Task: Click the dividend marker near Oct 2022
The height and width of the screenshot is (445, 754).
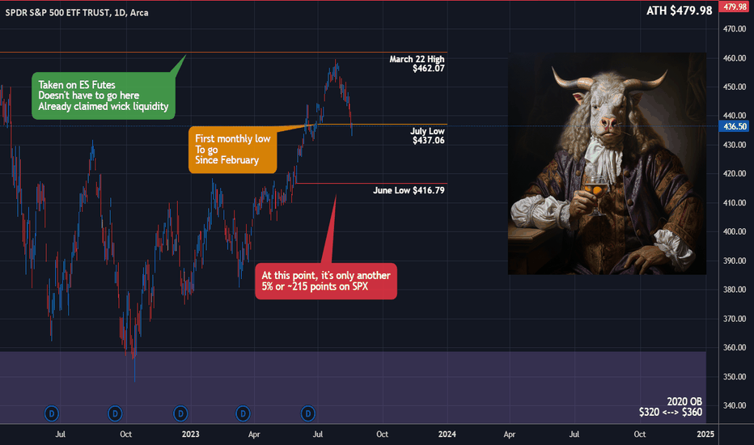Action: (115, 413)
